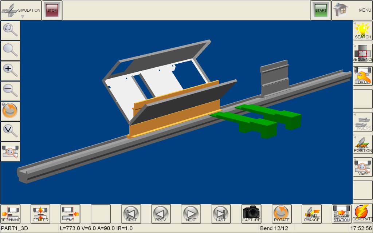Go to the PREV. bend step
This screenshot has height=233, width=373.
[161, 214]
